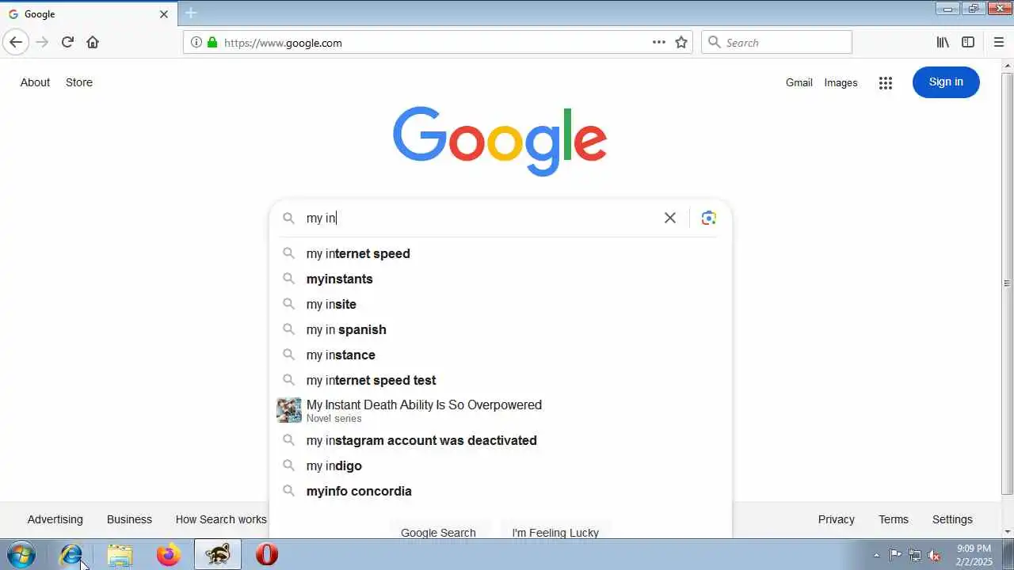Click the Google logo
The height and width of the screenshot is (570, 1014).
pyautogui.click(x=500, y=141)
